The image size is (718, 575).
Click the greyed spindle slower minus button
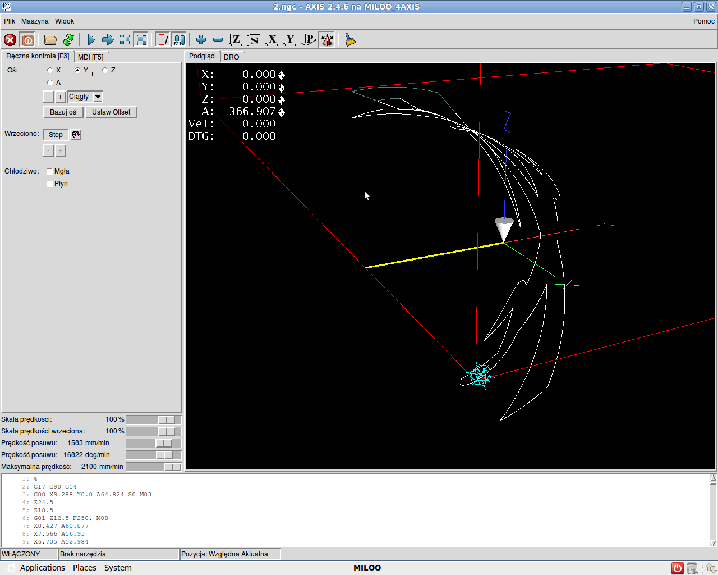click(x=48, y=150)
